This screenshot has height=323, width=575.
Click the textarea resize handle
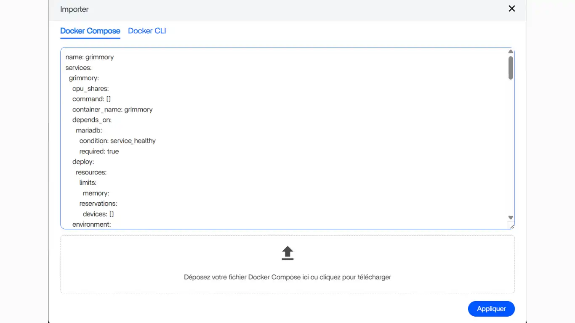pyautogui.click(x=511, y=226)
